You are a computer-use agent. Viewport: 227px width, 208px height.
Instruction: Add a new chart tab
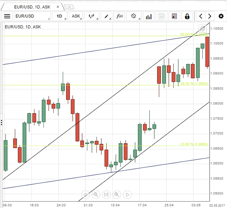click(x=69, y=7)
